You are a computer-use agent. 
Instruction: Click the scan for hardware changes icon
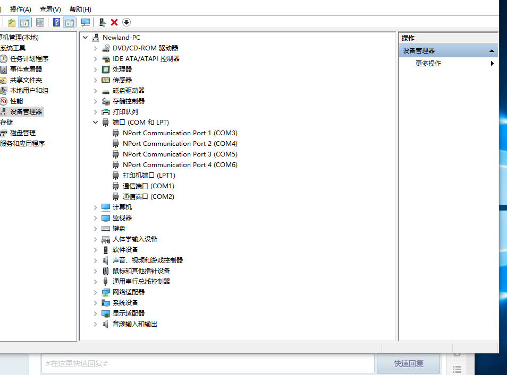85,22
